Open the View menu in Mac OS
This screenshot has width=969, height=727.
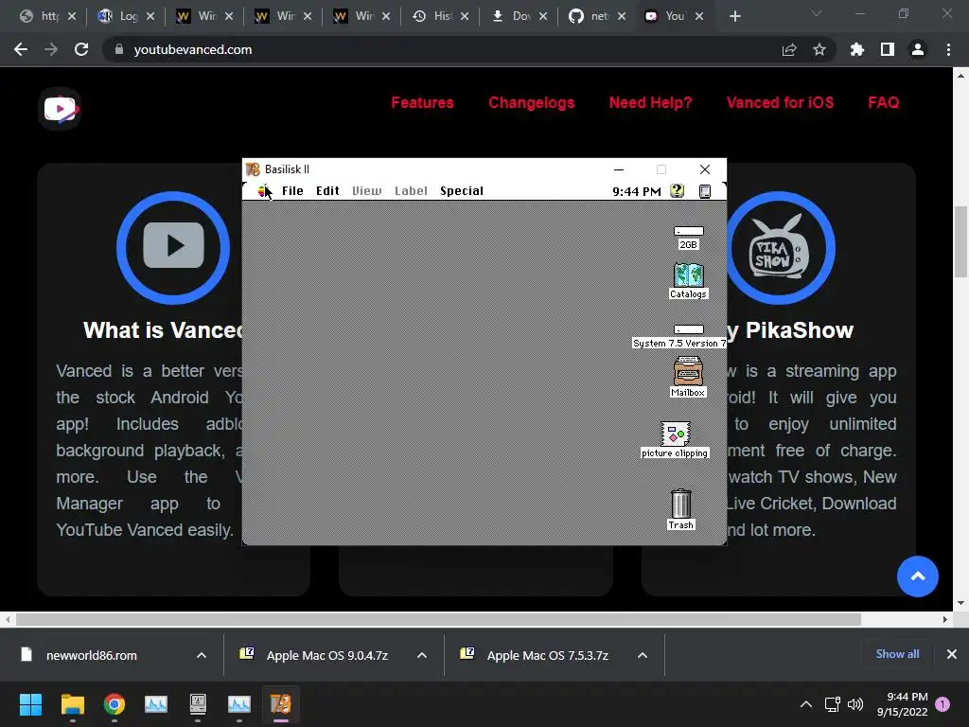366,191
